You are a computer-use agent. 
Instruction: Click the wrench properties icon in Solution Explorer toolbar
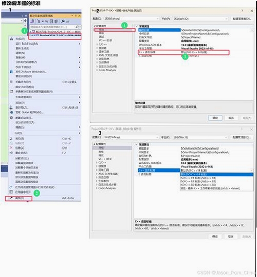[62, 22]
